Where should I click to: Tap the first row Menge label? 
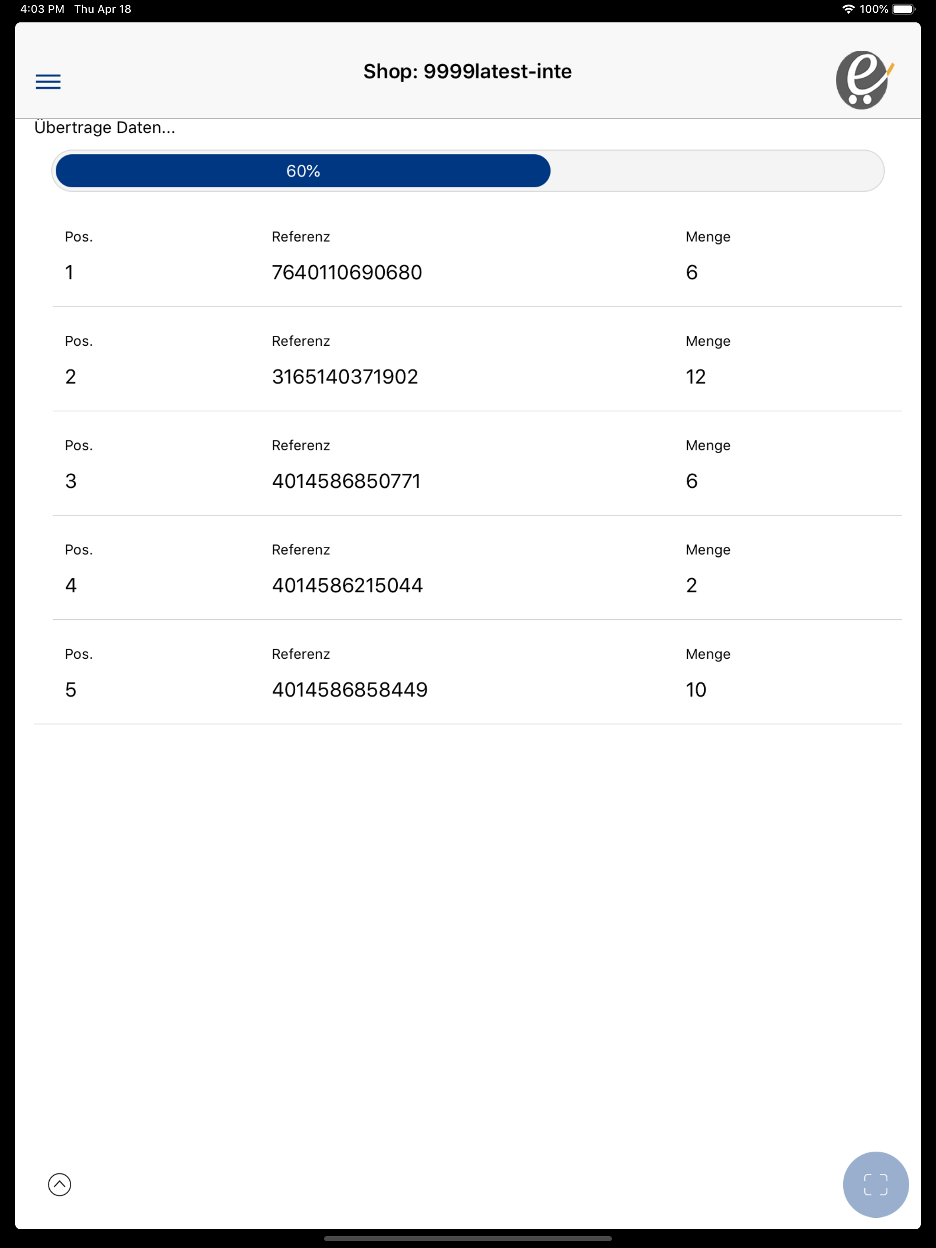click(x=708, y=237)
